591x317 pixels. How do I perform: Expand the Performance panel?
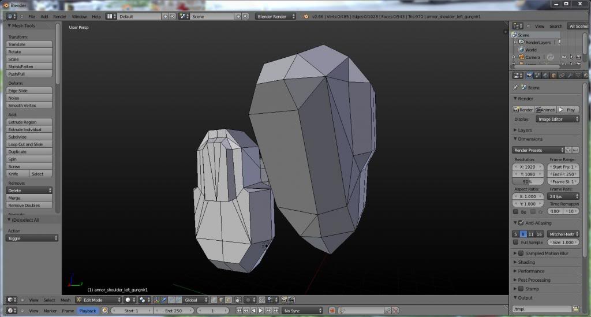[515, 271]
